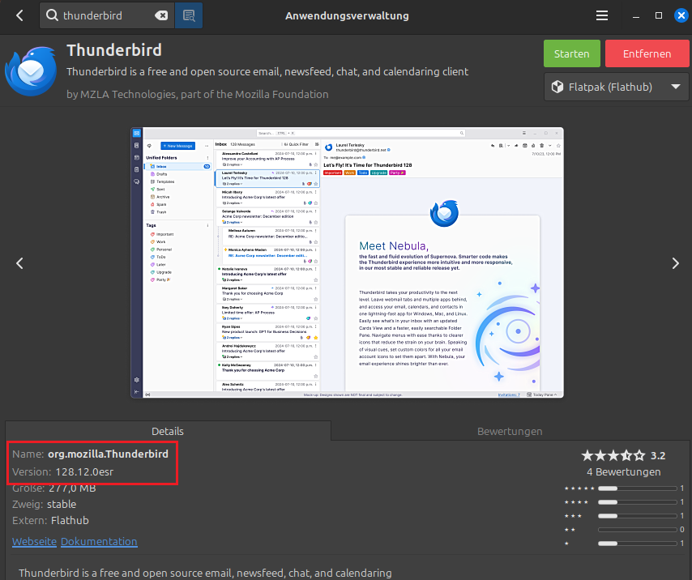Switch to the Details tab

point(168,431)
